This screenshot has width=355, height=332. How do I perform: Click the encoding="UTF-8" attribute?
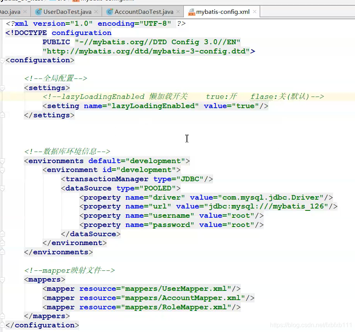tap(134, 23)
